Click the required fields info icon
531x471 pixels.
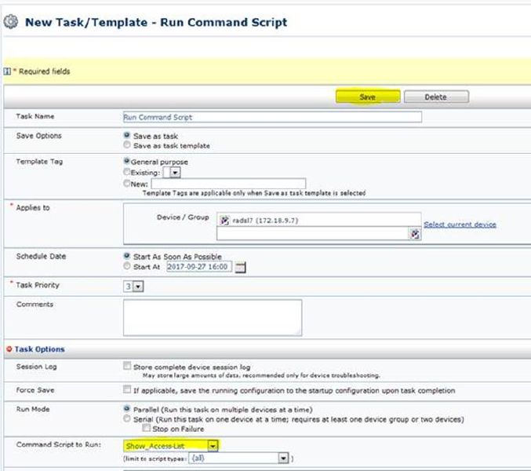tap(7, 71)
